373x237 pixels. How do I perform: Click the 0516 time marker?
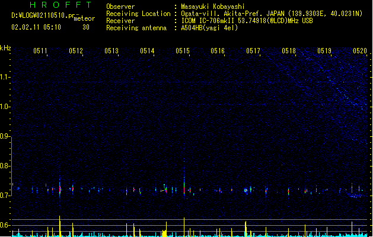pos(218,51)
